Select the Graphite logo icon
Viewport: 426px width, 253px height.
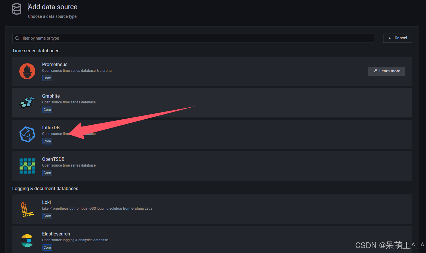[27, 103]
